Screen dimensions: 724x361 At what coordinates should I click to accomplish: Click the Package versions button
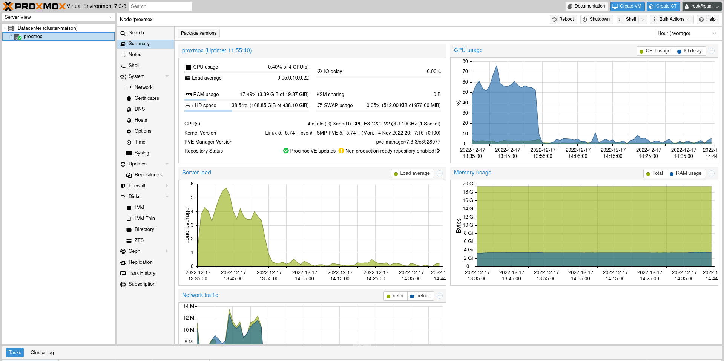pyautogui.click(x=199, y=34)
